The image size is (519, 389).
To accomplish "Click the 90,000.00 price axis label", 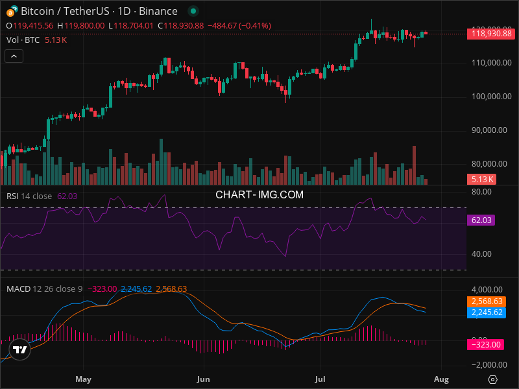I will [x=489, y=130].
